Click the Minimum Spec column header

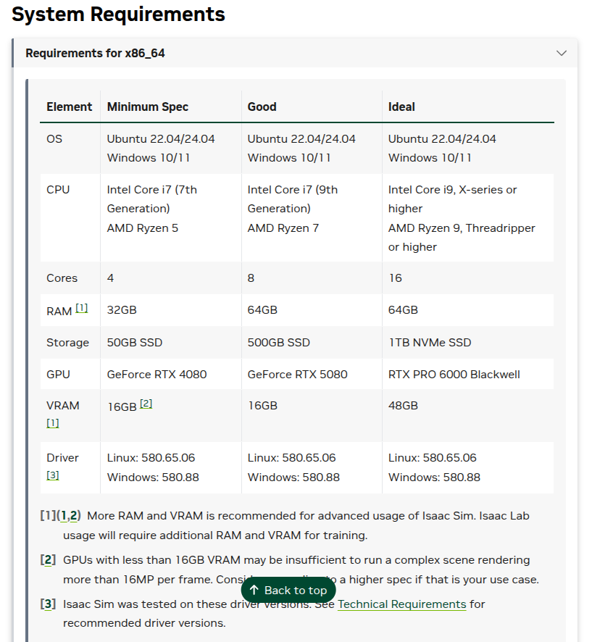pyautogui.click(x=147, y=107)
